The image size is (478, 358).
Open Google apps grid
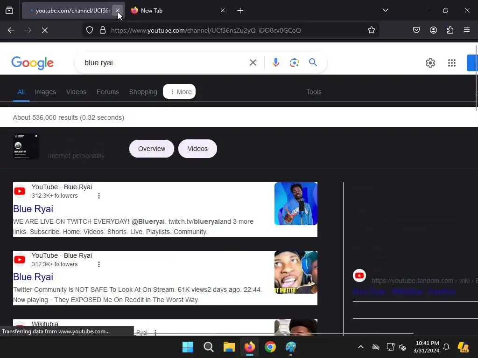[x=452, y=63]
